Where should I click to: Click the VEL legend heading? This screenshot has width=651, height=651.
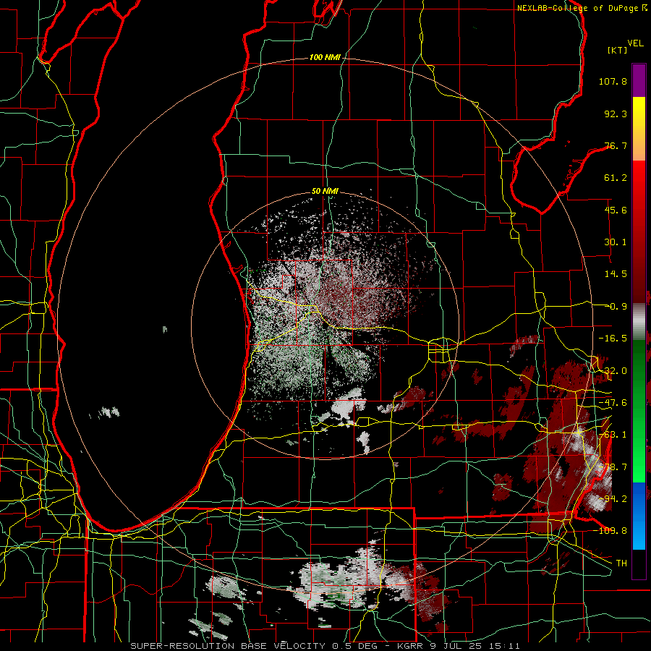pos(636,43)
